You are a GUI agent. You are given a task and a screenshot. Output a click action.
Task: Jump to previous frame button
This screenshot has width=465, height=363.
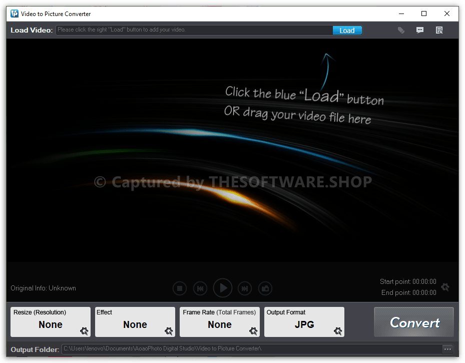click(x=200, y=288)
